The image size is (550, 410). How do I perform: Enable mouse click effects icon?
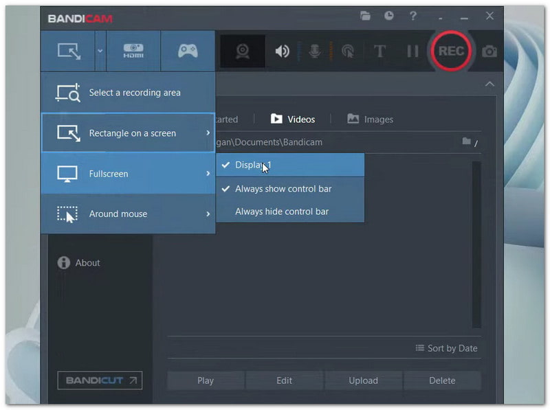(x=347, y=51)
